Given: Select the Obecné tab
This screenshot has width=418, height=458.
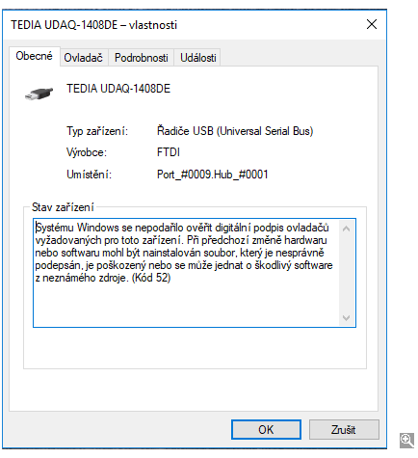Looking at the screenshot, I should tap(34, 56).
